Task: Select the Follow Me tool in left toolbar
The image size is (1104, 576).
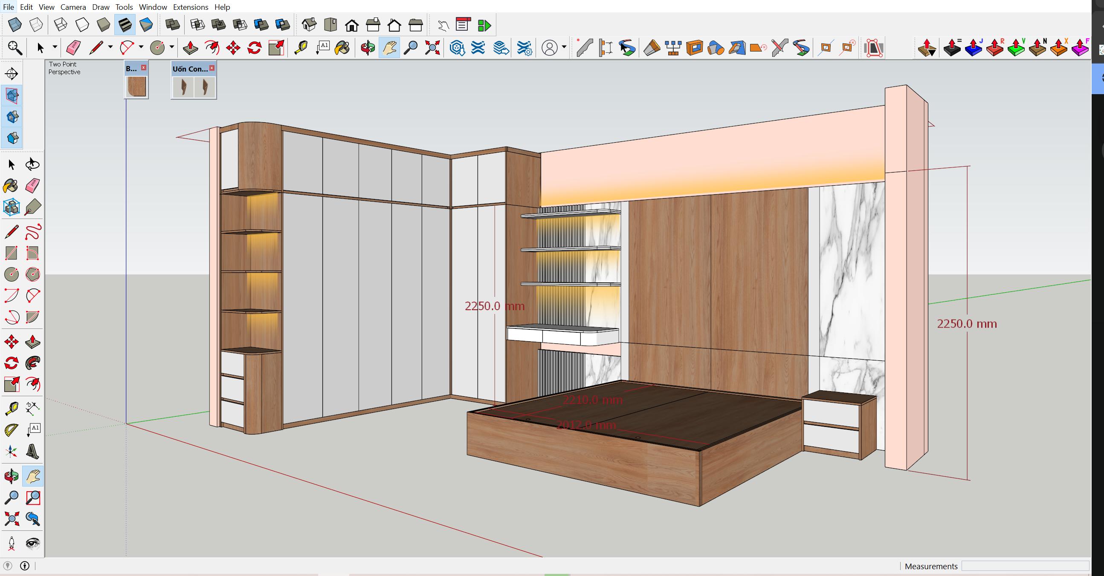Action: click(x=32, y=363)
